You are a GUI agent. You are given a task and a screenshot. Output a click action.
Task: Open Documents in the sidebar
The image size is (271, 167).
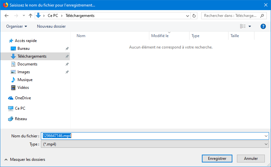click(x=27, y=64)
